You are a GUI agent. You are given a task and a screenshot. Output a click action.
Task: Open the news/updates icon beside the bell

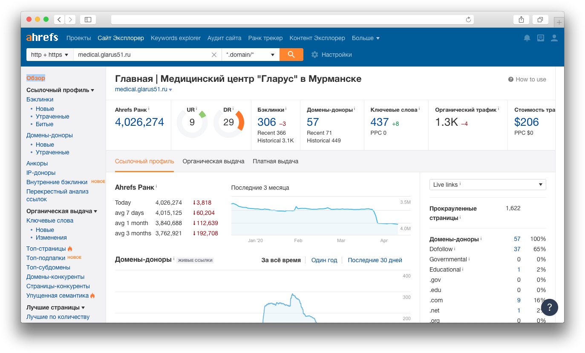541,38
